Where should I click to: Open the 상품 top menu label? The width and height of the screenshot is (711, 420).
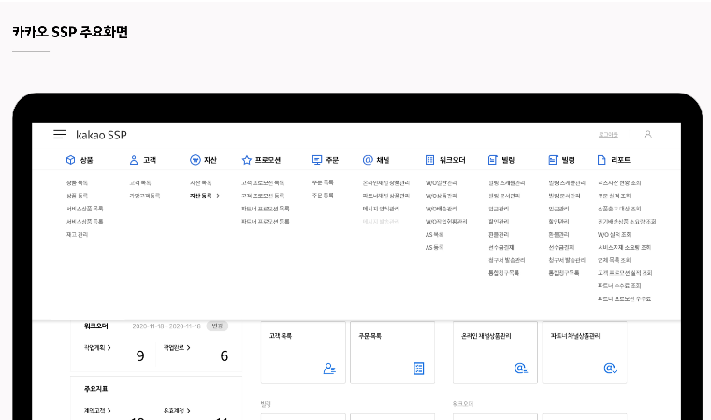[87, 160]
